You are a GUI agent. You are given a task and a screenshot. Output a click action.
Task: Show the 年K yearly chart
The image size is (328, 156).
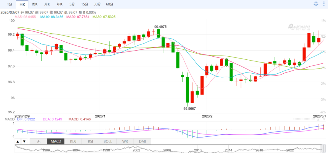click(x=60, y=4)
